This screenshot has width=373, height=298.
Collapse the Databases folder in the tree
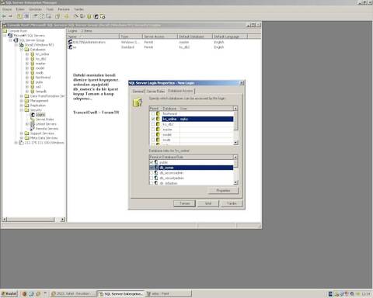click(x=22, y=50)
